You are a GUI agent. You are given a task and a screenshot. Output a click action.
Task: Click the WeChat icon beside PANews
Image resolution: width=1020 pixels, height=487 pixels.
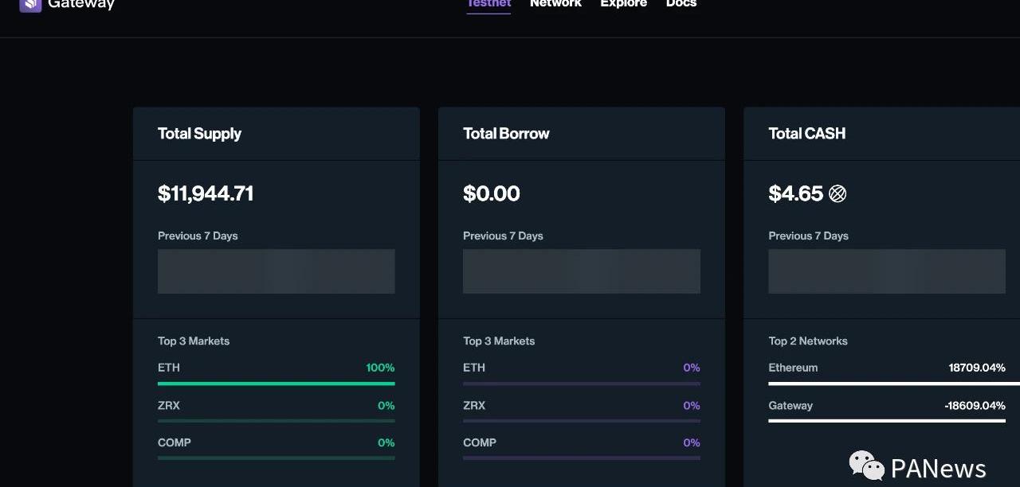click(x=866, y=466)
